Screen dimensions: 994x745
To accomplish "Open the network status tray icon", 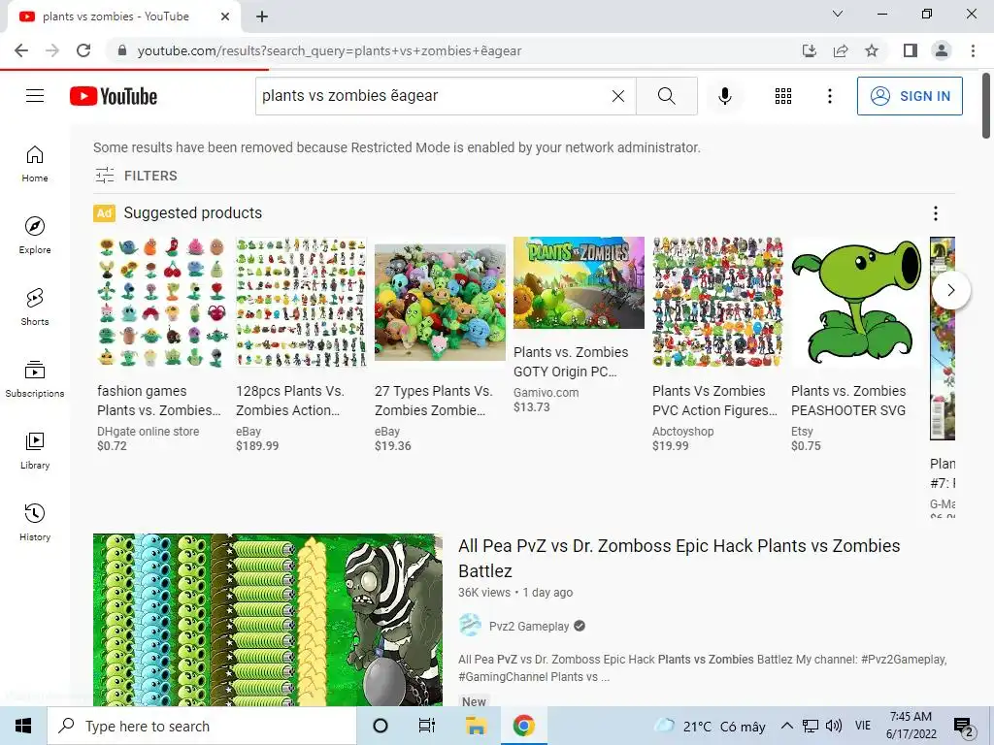I will tap(811, 726).
